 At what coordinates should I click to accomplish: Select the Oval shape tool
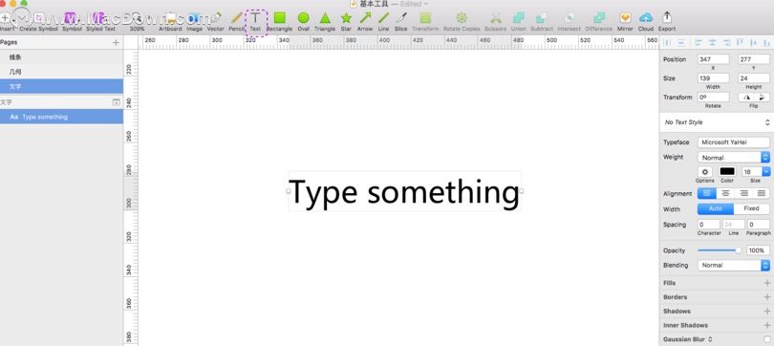tap(304, 22)
